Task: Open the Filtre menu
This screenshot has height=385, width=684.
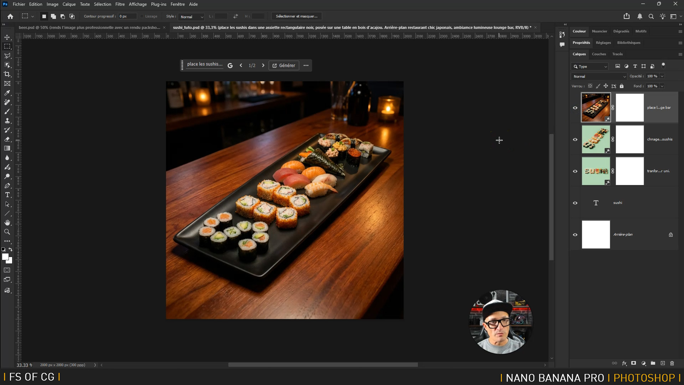Action: pyautogui.click(x=120, y=4)
